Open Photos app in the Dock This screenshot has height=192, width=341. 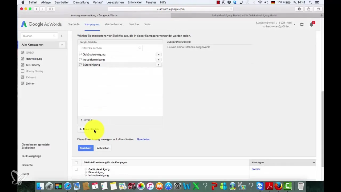click(141, 186)
